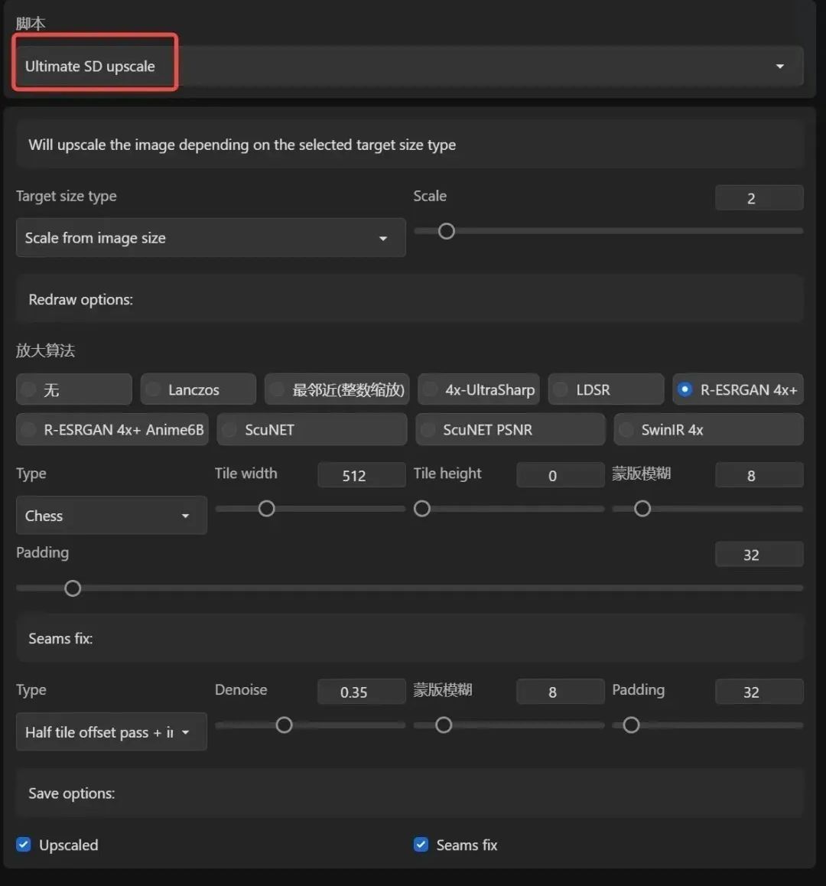826x886 pixels.
Task: Open the Target size type dropdown
Action: pyautogui.click(x=211, y=238)
